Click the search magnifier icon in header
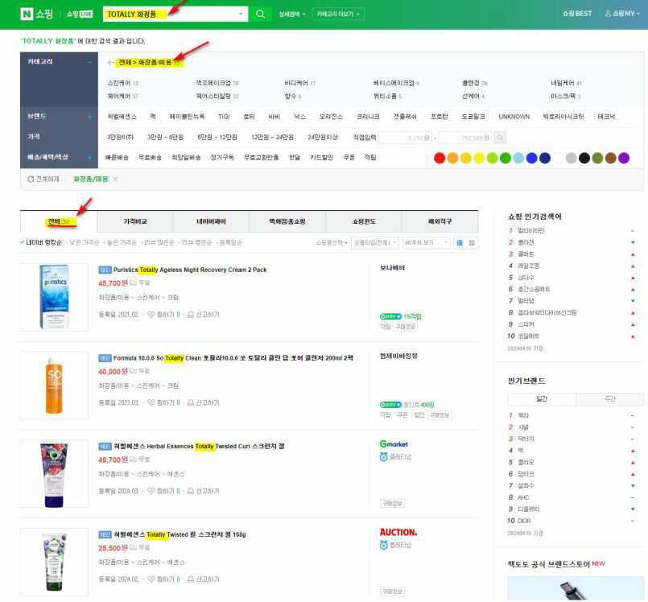Screen dimensions: 648x602 point(260,14)
